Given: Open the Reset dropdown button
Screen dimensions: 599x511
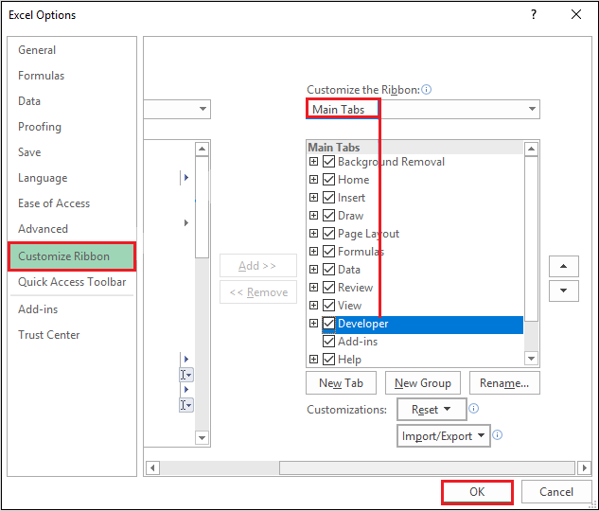Looking at the screenshot, I should tap(432, 410).
